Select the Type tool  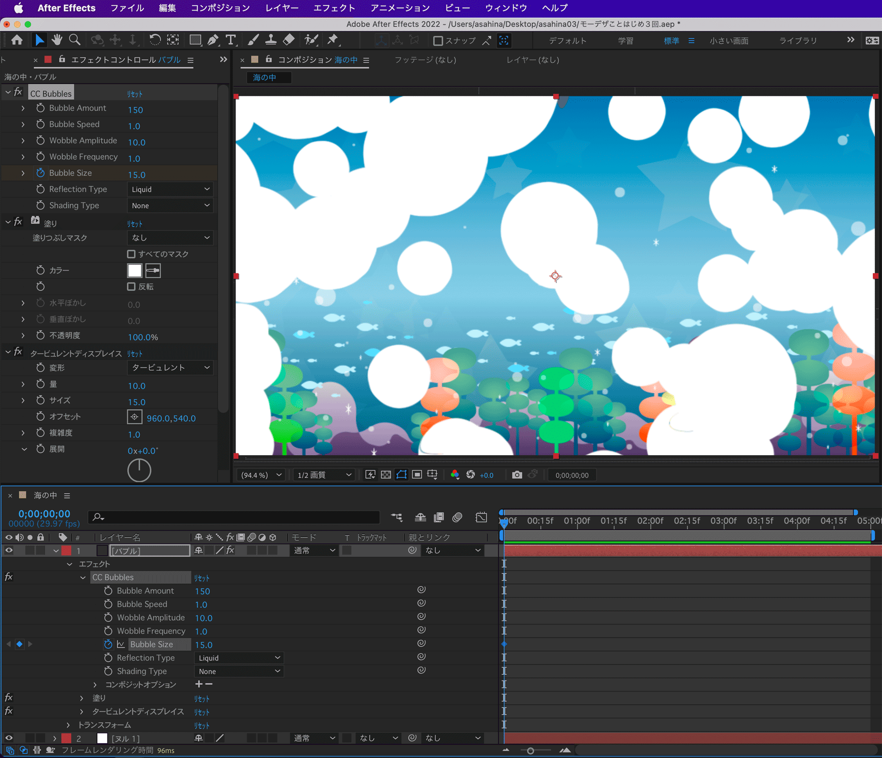[x=231, y=40]
